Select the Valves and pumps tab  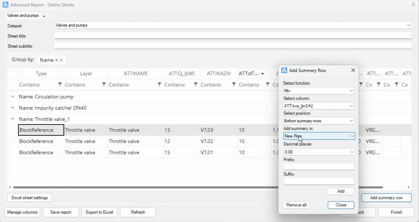click(x=23, y=15)
